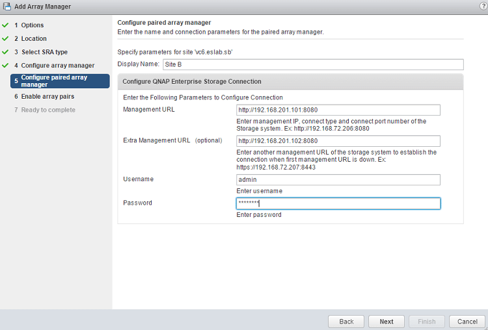The image size is (488, 330).
Task: Focus the Password input field
Action: coord(338,203)
